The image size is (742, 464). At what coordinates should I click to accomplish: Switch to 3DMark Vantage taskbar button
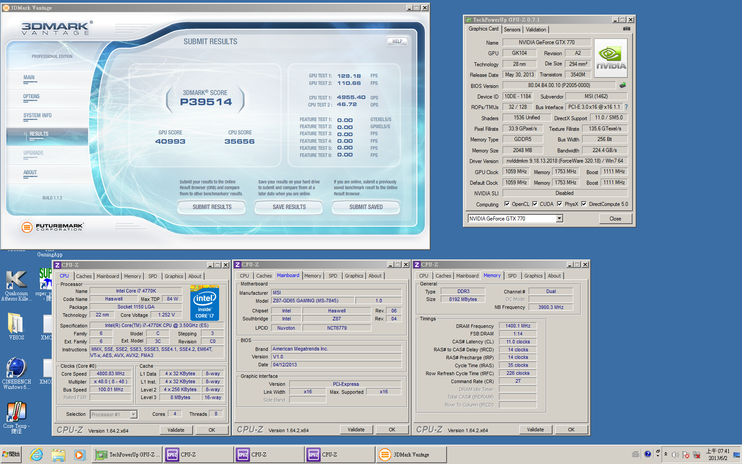pos(411,454)
